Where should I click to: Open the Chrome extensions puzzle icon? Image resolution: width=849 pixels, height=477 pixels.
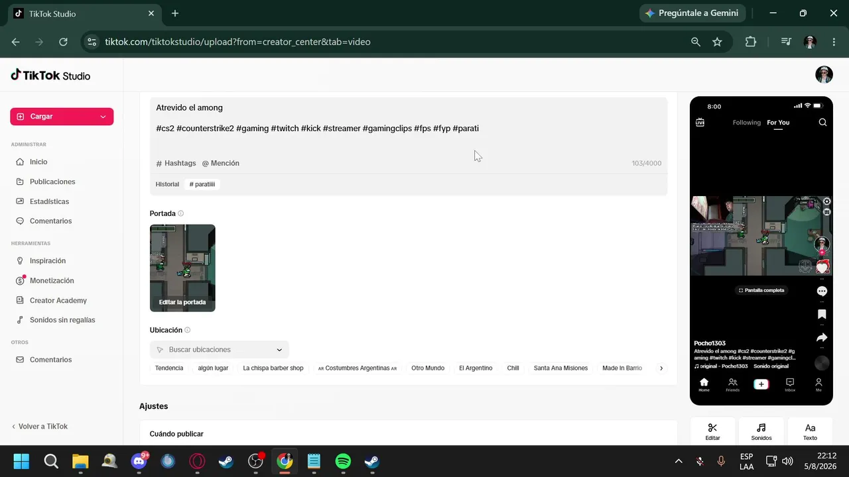click(x=750, y=42)
